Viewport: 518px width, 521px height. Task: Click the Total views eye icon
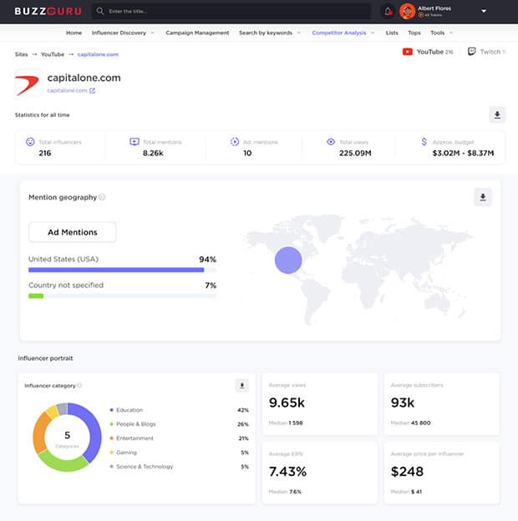pos(331,142)
